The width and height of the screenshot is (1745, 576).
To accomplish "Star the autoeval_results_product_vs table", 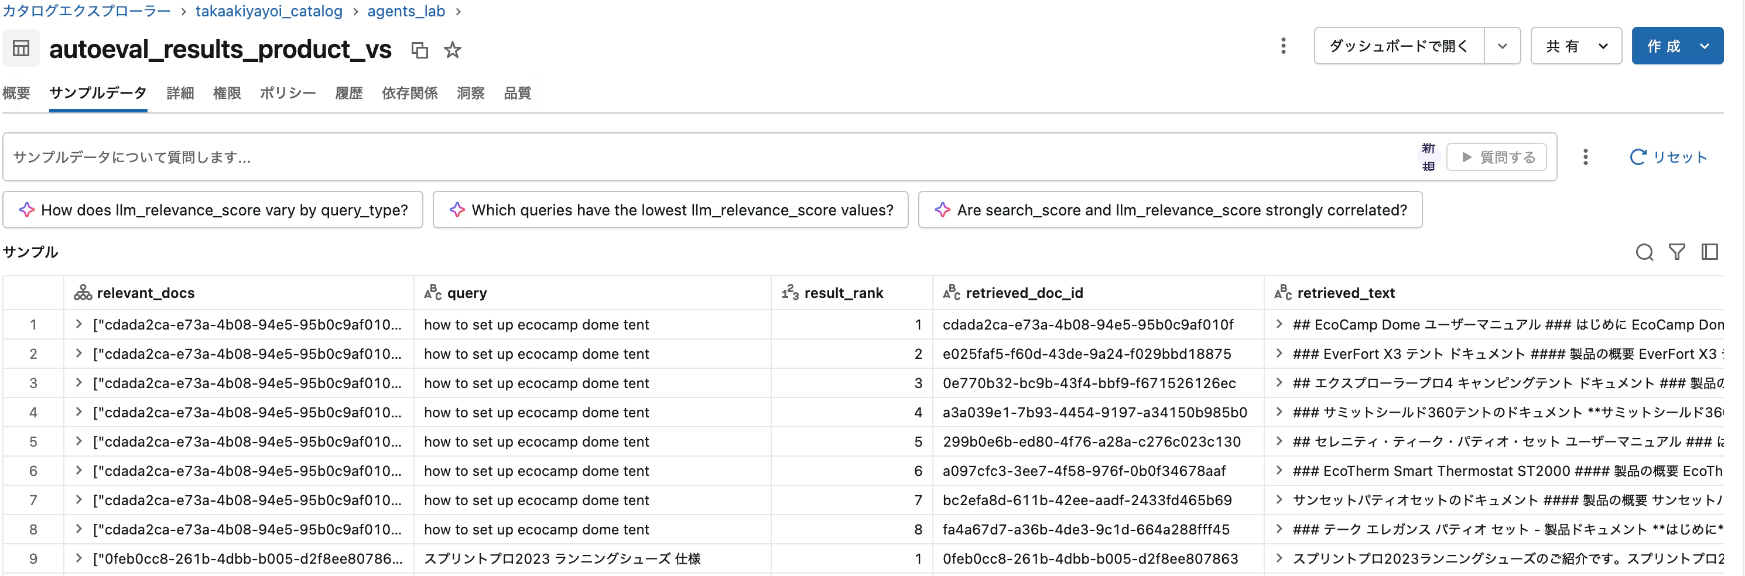I will 452,49.
